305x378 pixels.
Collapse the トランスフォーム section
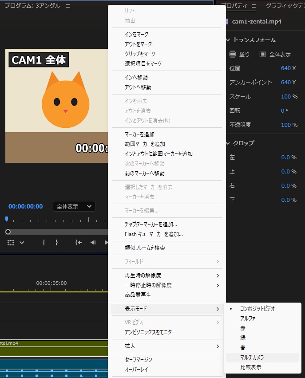tap(228, 40)
